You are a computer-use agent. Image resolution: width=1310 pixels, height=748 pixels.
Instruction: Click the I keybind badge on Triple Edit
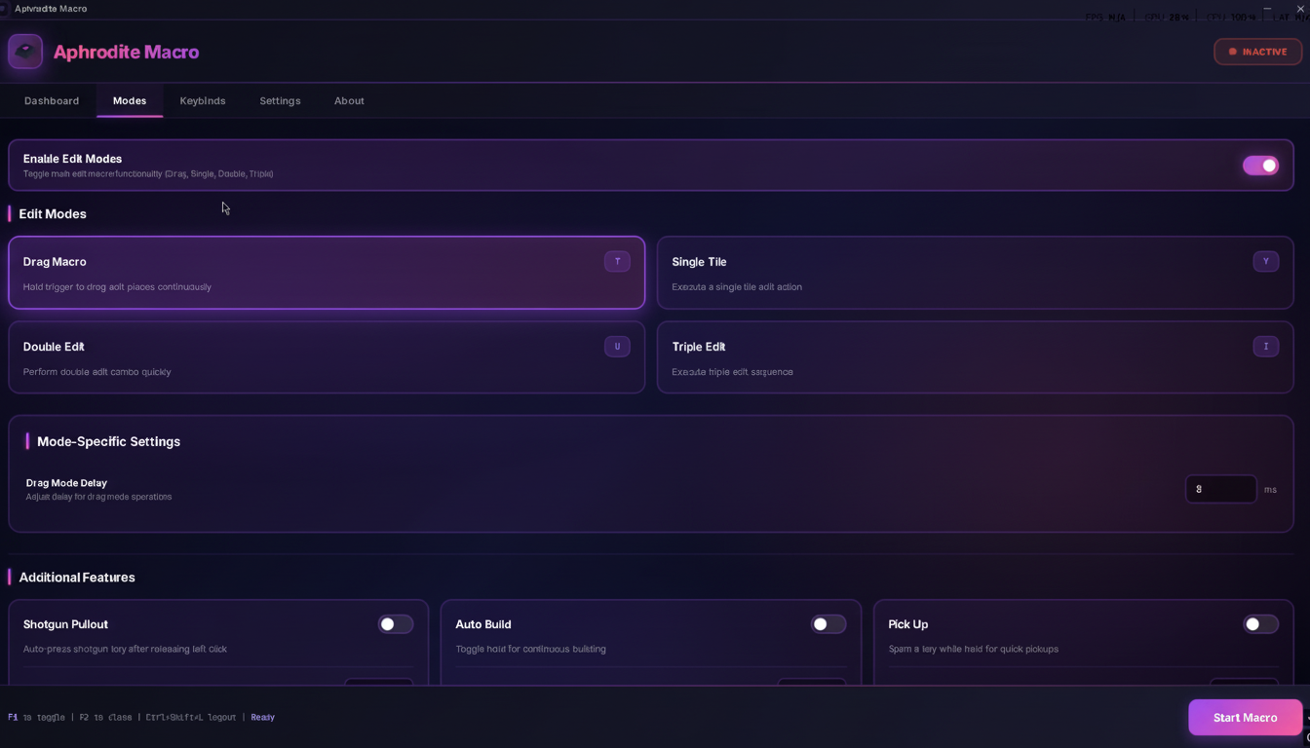(1265, 346)
